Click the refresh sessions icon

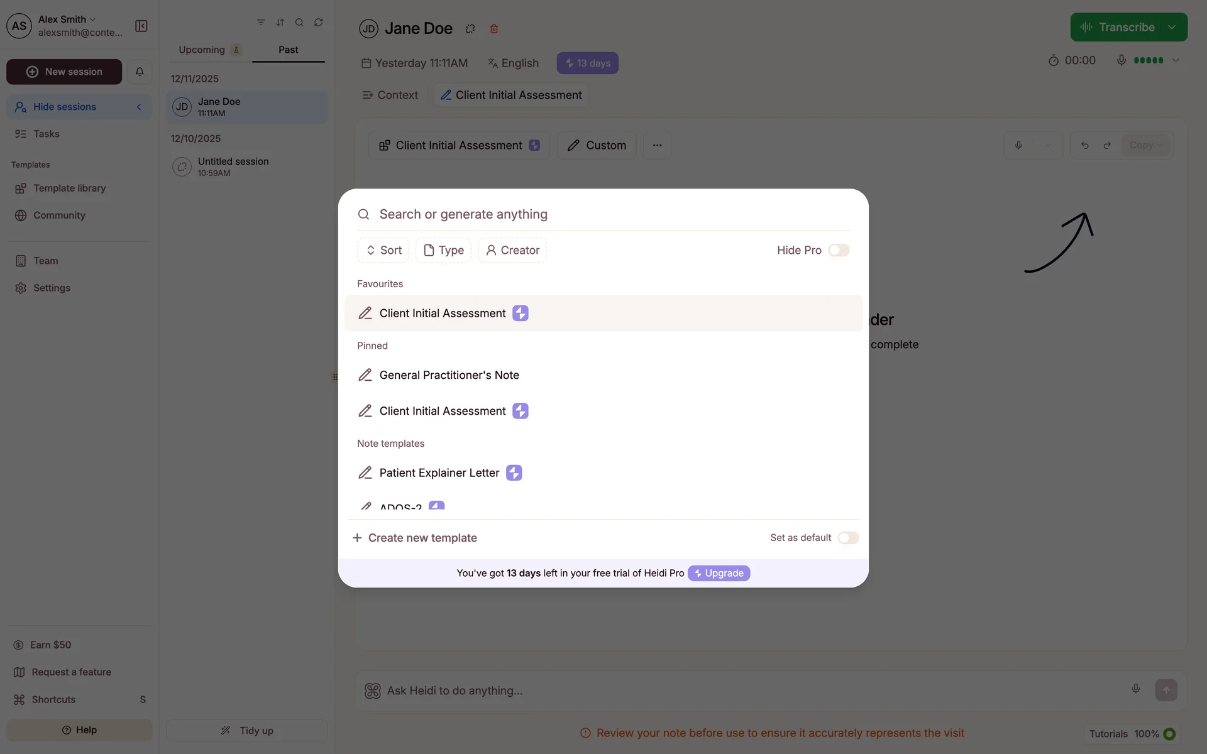[x=319, y=23]
